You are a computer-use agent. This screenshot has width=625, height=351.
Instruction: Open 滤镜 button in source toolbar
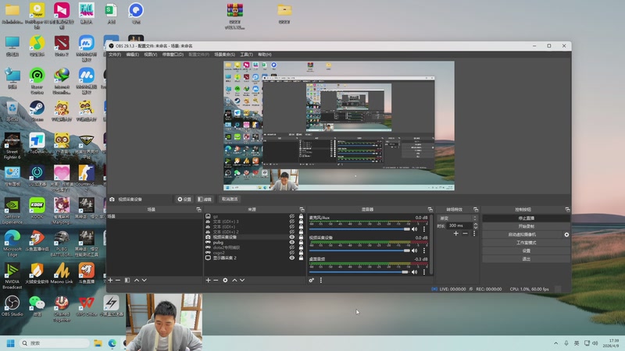[x=205, y=199]
